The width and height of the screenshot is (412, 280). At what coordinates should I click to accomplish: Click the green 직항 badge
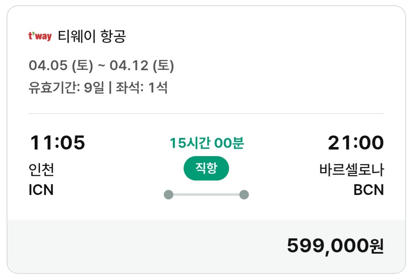pos(206,168)
